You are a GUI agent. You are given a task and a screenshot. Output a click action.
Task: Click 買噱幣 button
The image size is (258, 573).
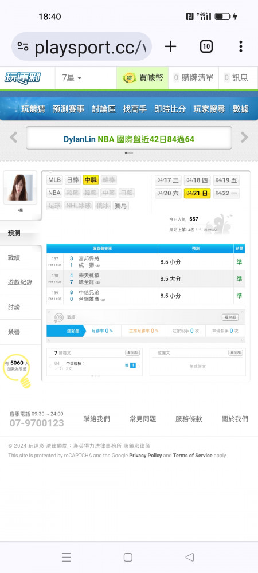(x=143, y=78)
